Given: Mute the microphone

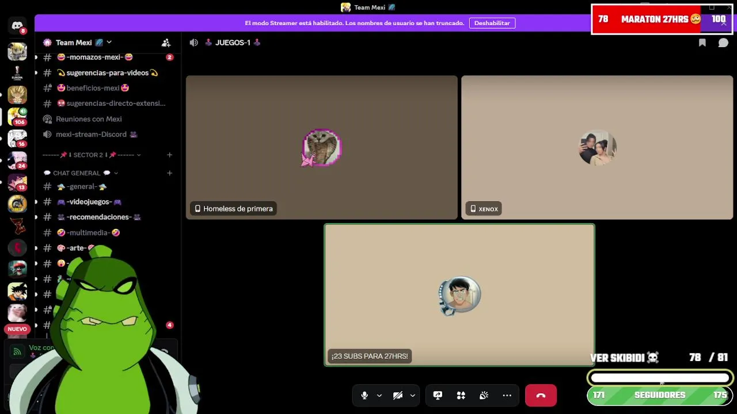Looking at the screenshot, I should click(x=364, y=395).
